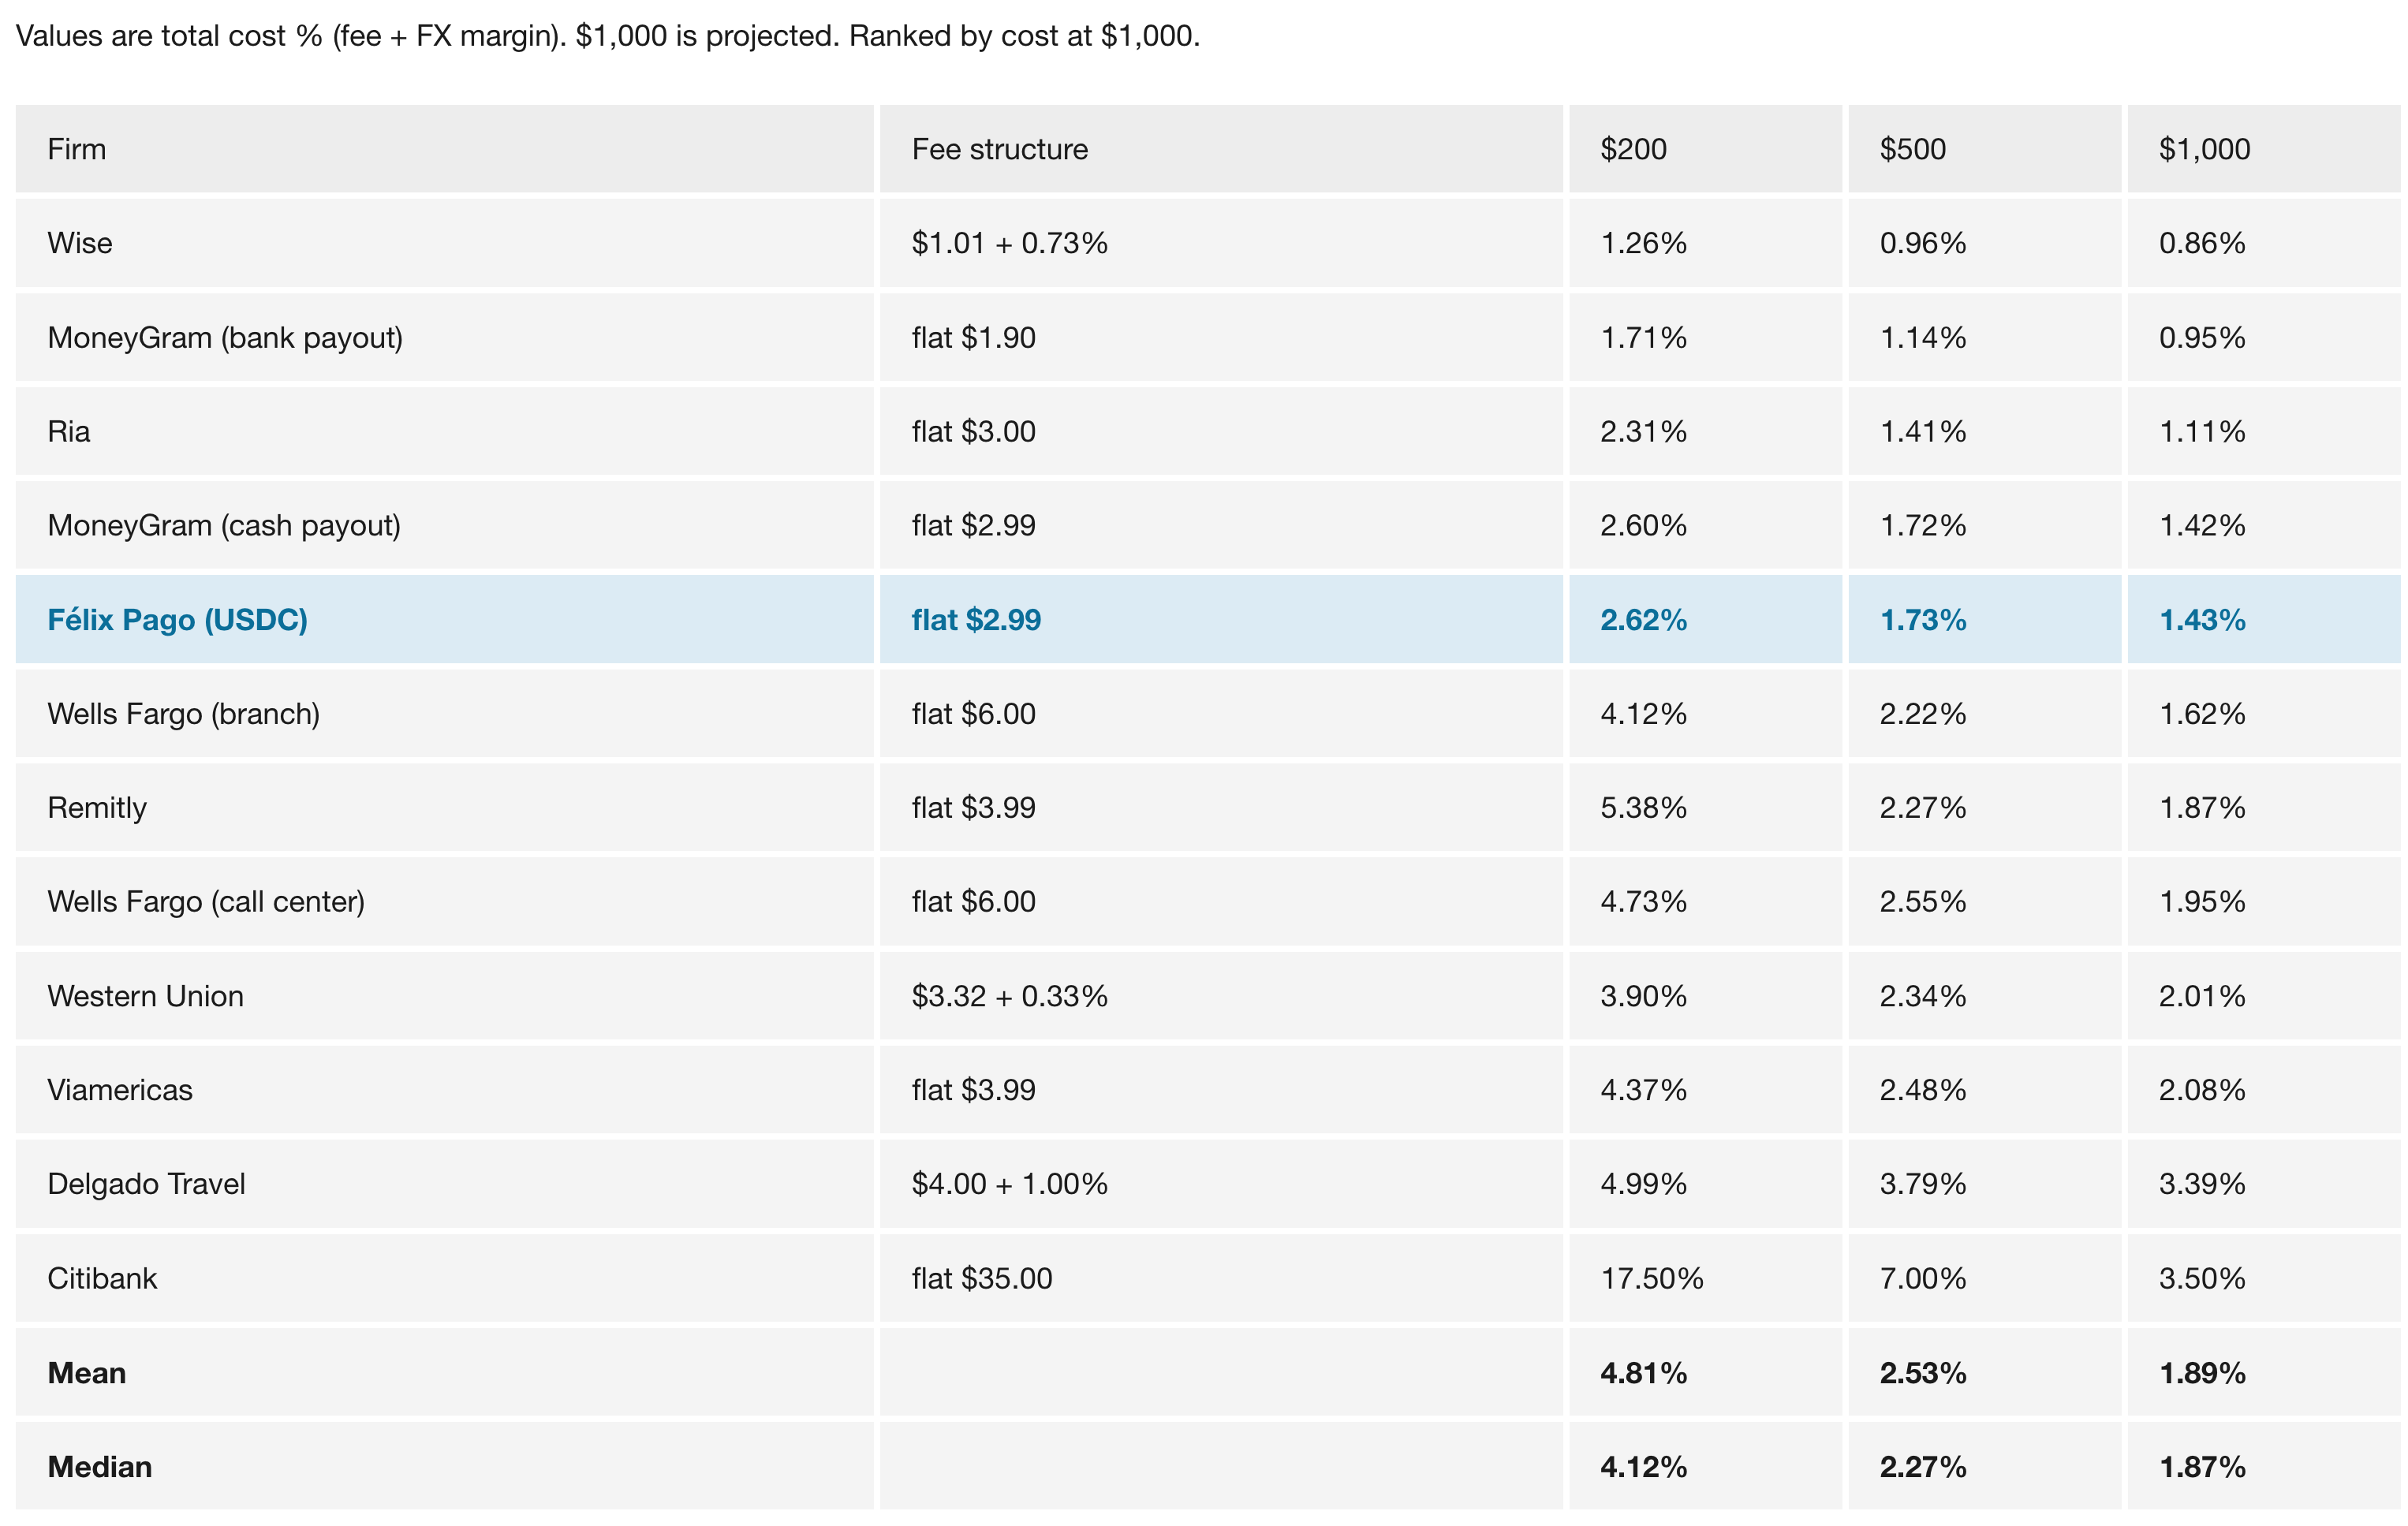Click the "2.22%" cost cell

point(1984,713)
